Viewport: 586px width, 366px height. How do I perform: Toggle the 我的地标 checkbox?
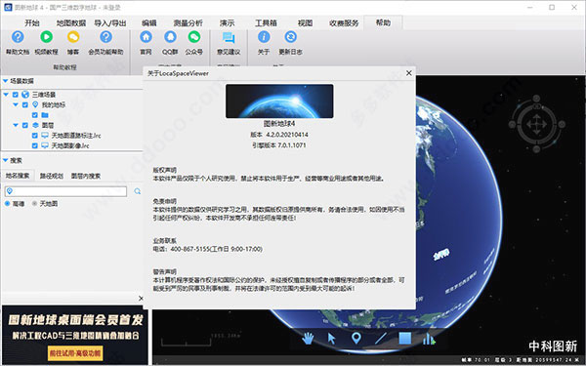tap(25, 105)
